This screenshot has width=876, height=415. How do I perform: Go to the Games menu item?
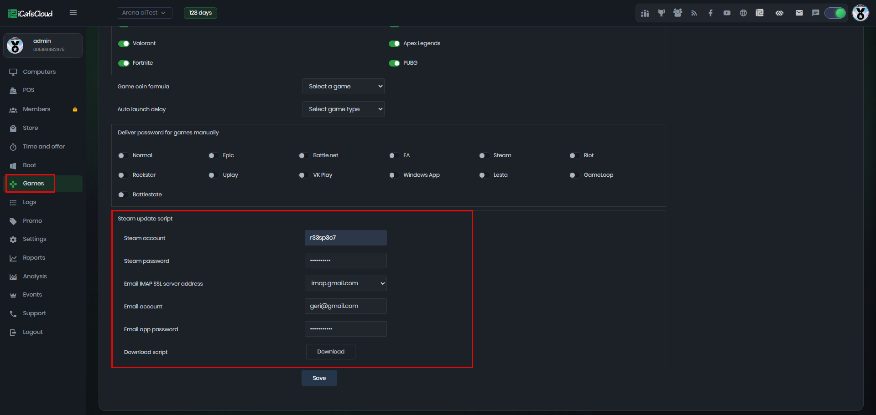[43, 184]
